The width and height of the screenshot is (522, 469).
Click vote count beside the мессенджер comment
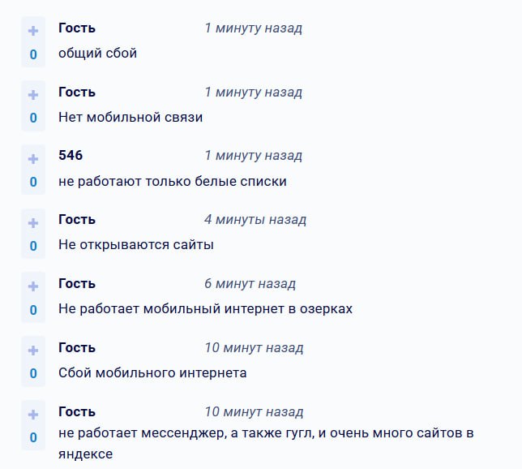click(33, 438)
